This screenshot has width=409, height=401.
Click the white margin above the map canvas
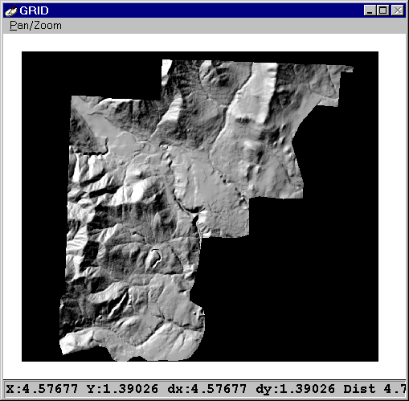(x=204, y=43)
